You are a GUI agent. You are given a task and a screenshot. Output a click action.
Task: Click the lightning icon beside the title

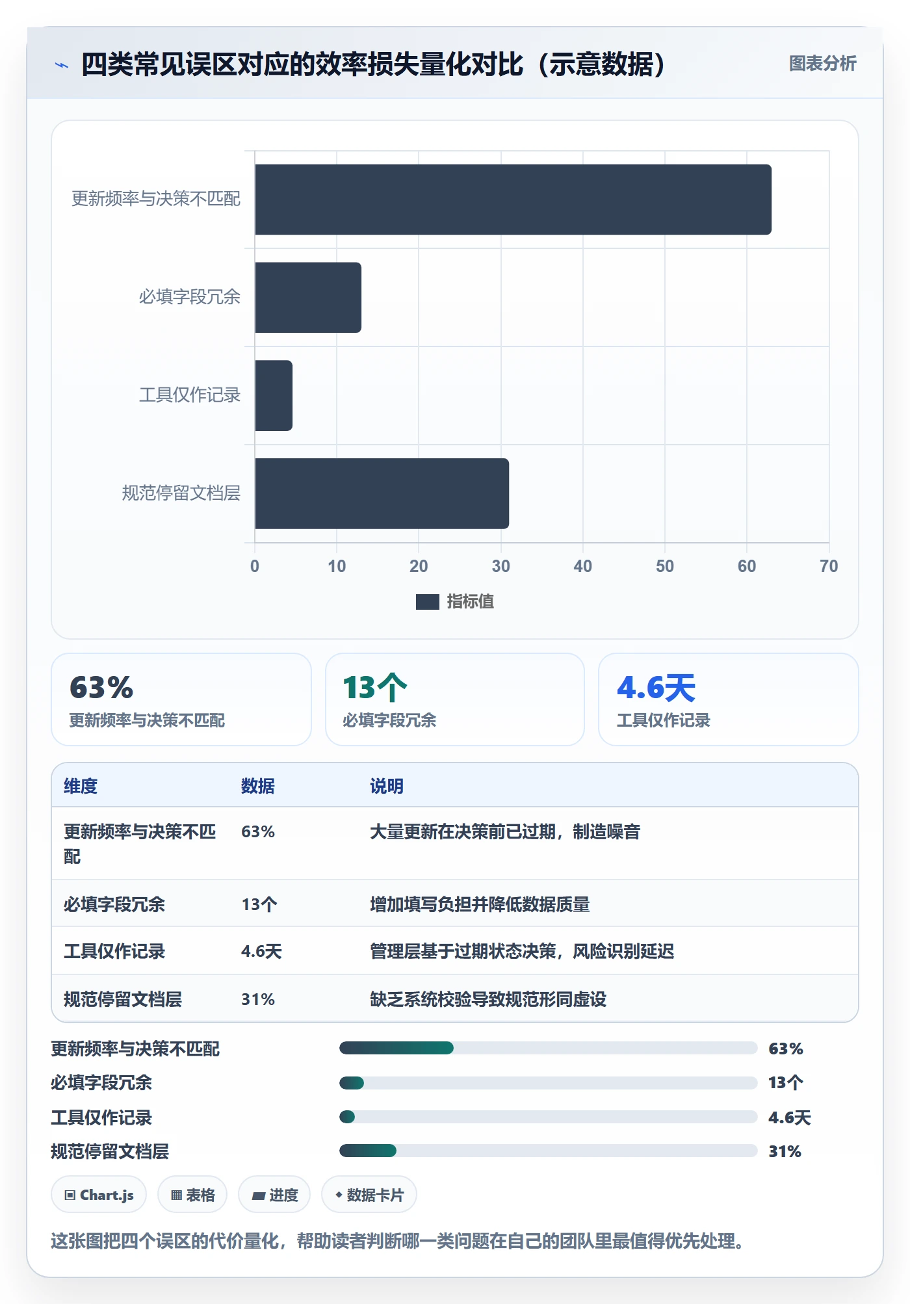coord(62,65)
